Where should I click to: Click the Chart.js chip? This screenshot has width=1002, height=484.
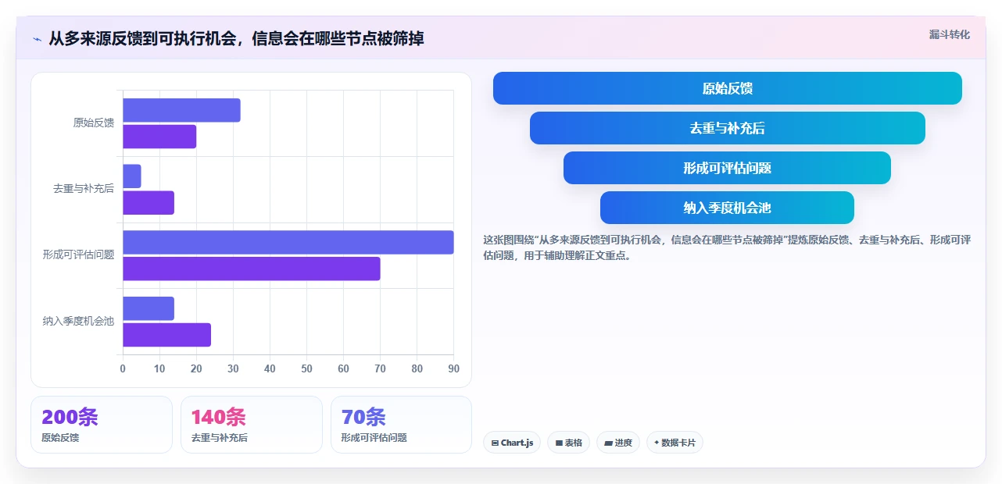pos(512,443)
